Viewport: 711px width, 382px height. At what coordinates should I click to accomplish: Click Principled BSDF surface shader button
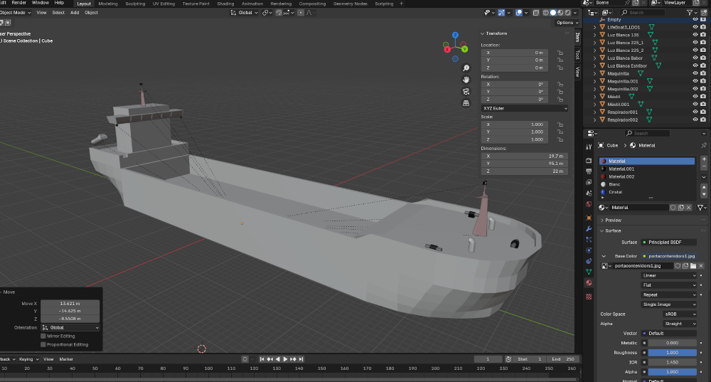point(669,243)
